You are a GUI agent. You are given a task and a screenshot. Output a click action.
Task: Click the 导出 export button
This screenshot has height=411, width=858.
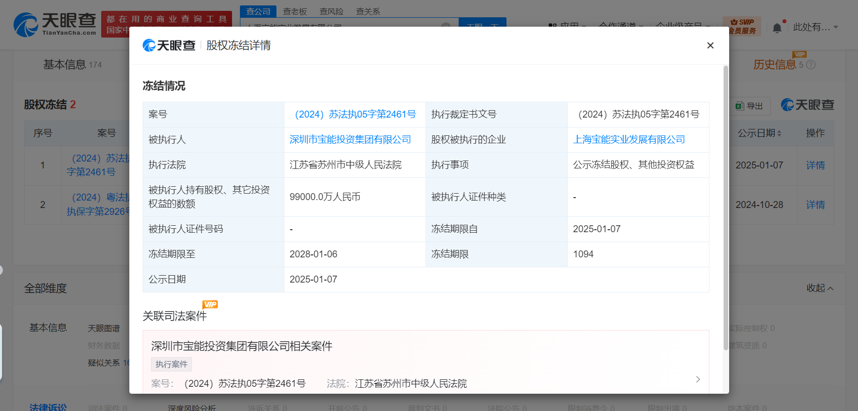pyautogui.click(x=749, y=106)
